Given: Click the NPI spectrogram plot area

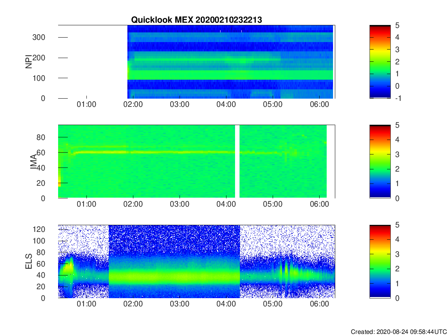Looking at the screenshot, I should (x=196, y=62).
